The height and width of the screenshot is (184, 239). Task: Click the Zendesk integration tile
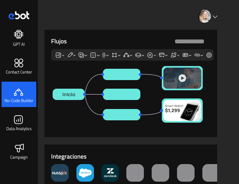[x=110, y=173]
